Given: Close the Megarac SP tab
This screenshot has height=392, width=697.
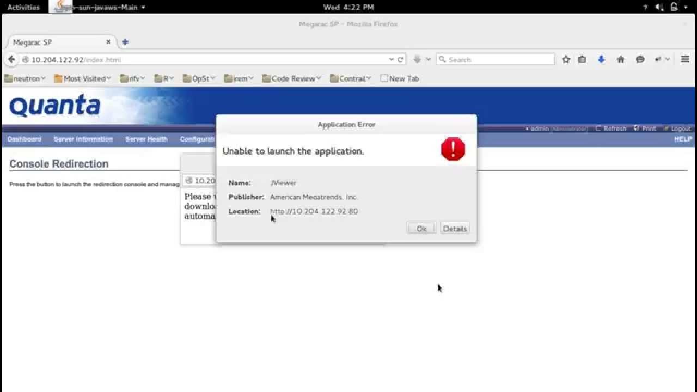Looking at the screenshot, I should (x=108, y=42).
